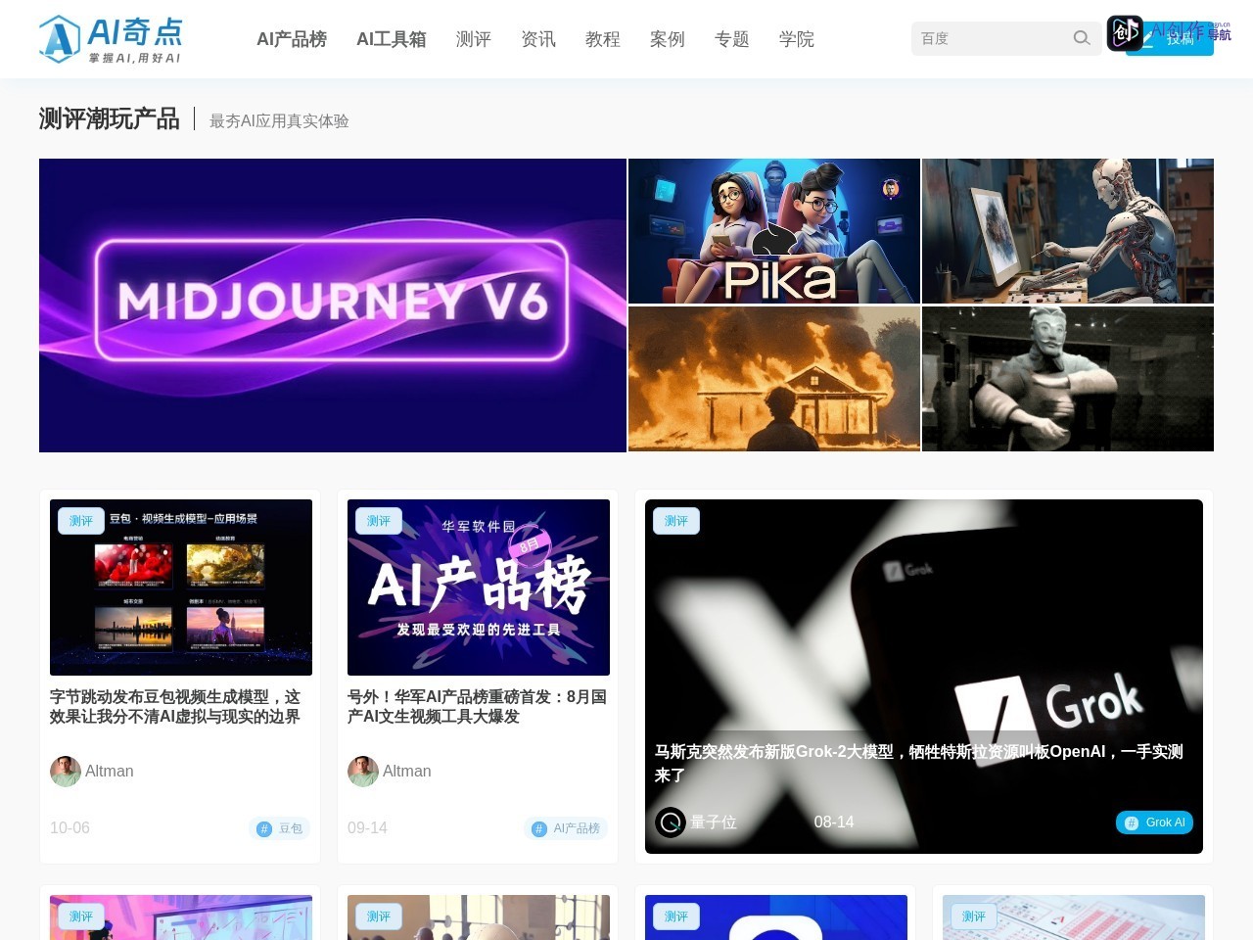Click Altman's avatar on the 豆包 article
The width and height of the screenshot is (1253, 940).
click(x=66, y=772)
